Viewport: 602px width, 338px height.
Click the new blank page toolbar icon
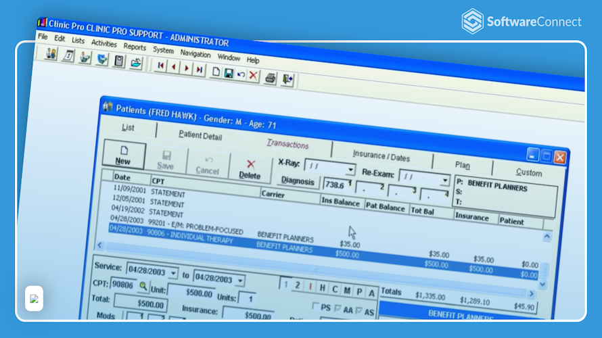[x=216, y=72]
